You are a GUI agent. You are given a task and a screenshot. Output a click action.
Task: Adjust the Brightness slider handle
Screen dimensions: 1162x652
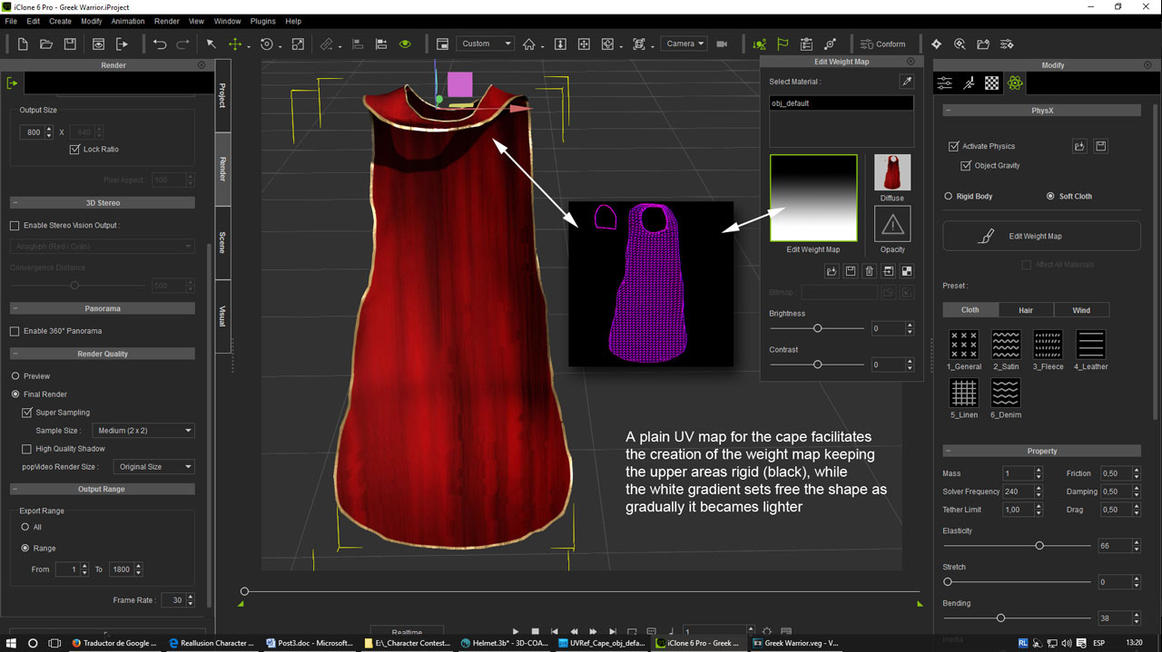817,328
